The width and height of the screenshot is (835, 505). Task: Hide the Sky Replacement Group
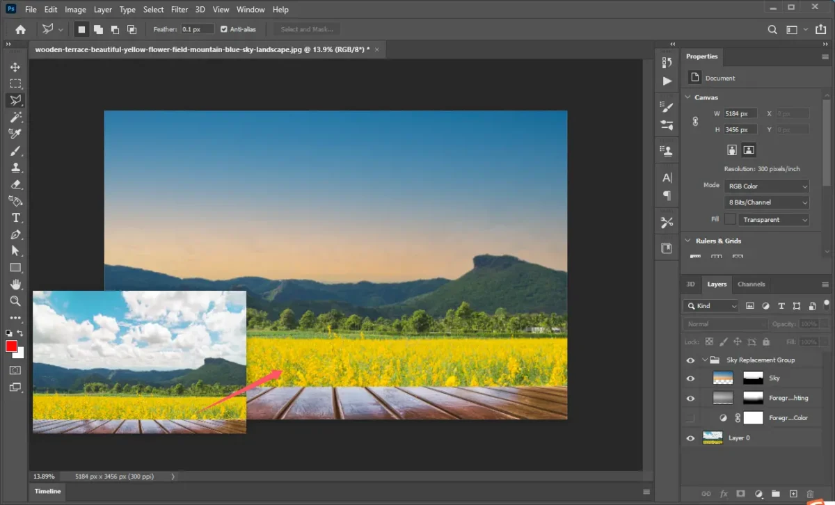690,360
